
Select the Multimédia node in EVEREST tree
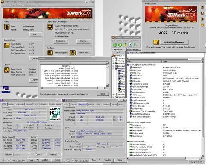coord(121,95)
